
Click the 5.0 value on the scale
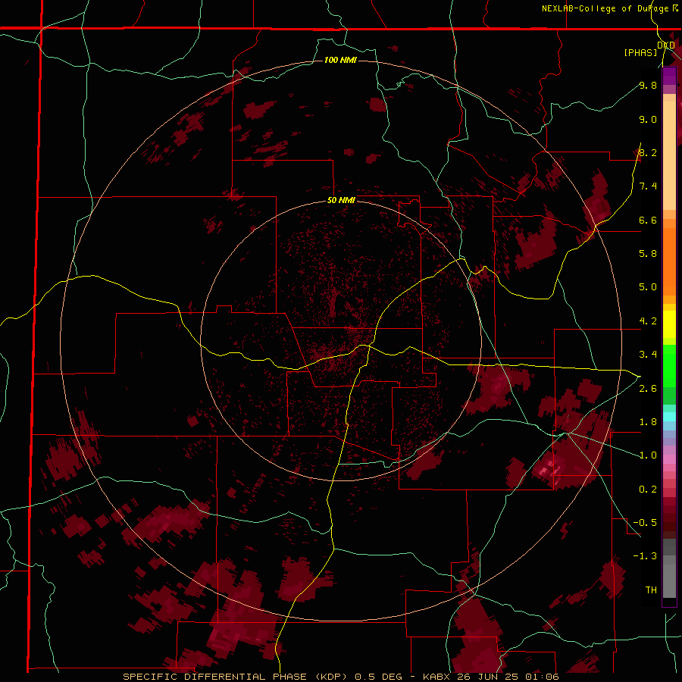pos(648,287)
